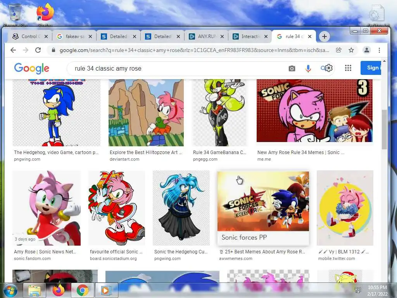Click 'Sonic the Hedgehog Cu' caption
This screenshot has height=298, width=397.
181,251
